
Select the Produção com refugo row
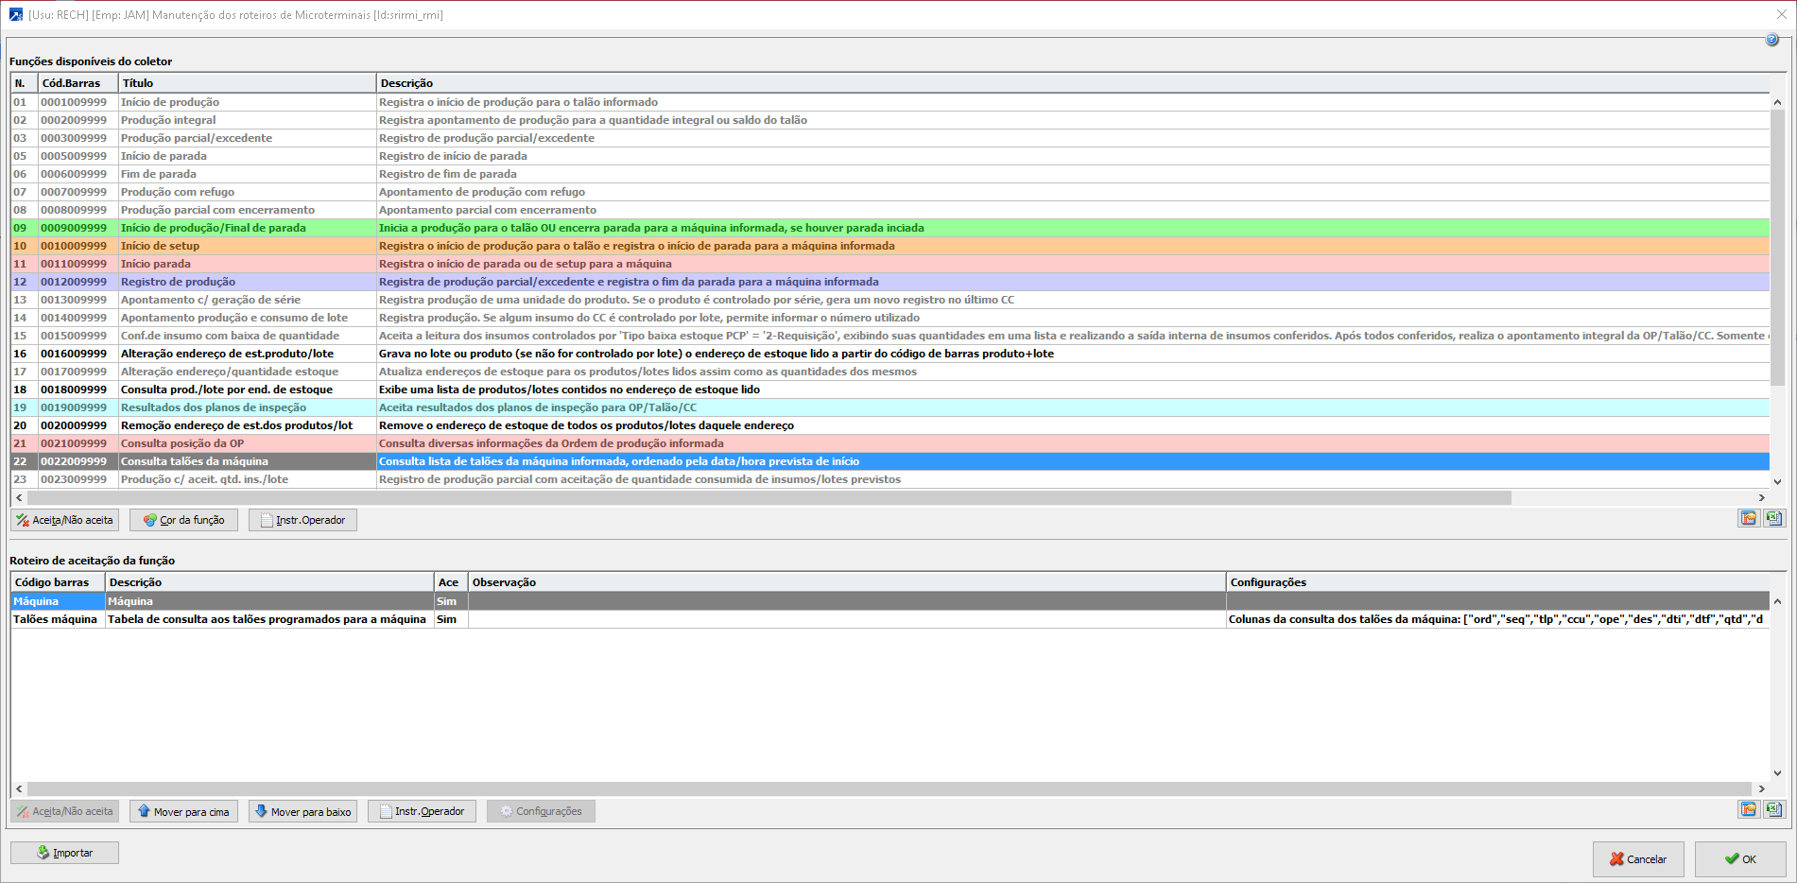[x=890, y=192]
